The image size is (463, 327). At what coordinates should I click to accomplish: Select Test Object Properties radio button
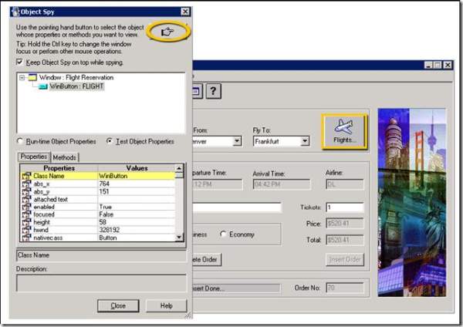110,141
